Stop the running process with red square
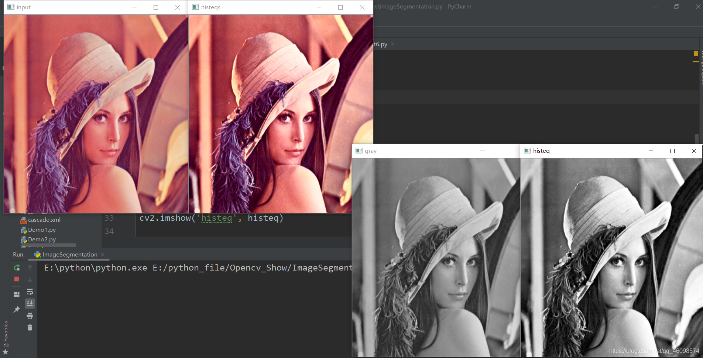The width and height of the screenshot is (703, 358). tap(17, 279)
